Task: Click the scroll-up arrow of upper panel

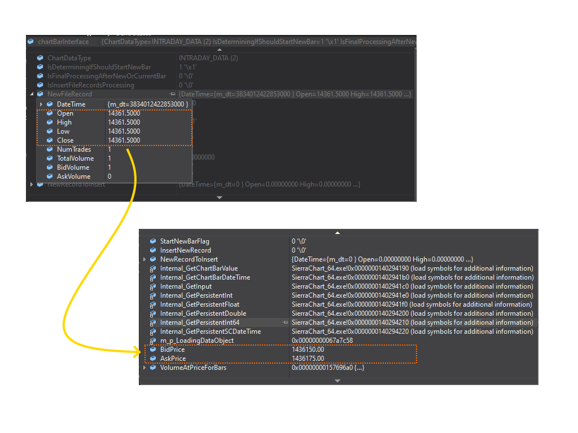Action: [x=220, y=50]
